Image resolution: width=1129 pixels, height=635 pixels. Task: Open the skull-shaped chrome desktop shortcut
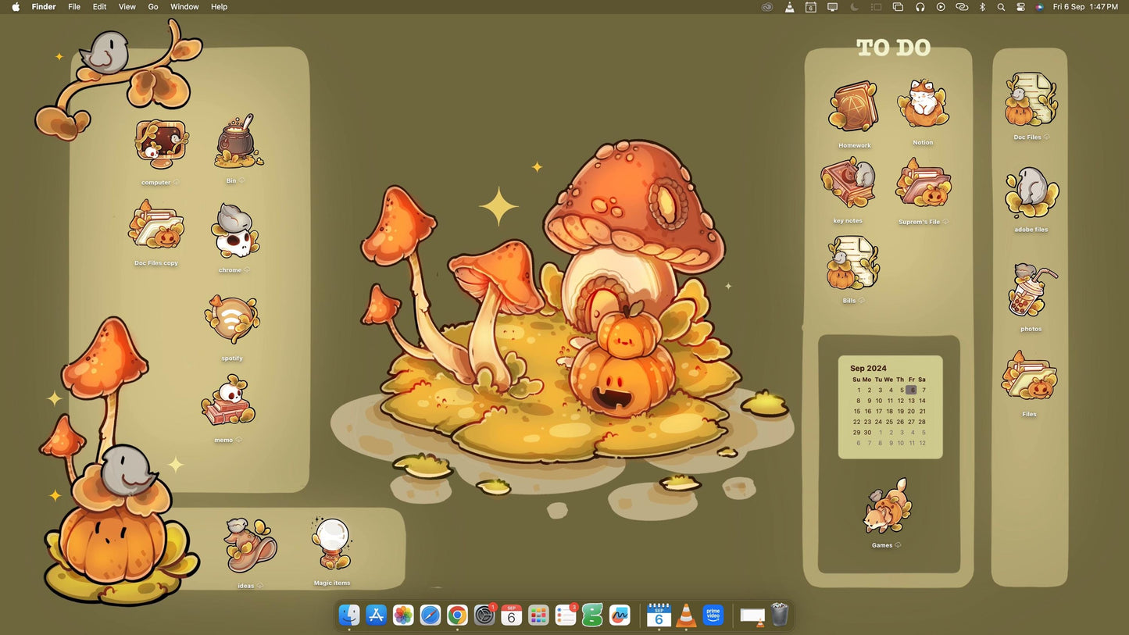coord(233,233)
